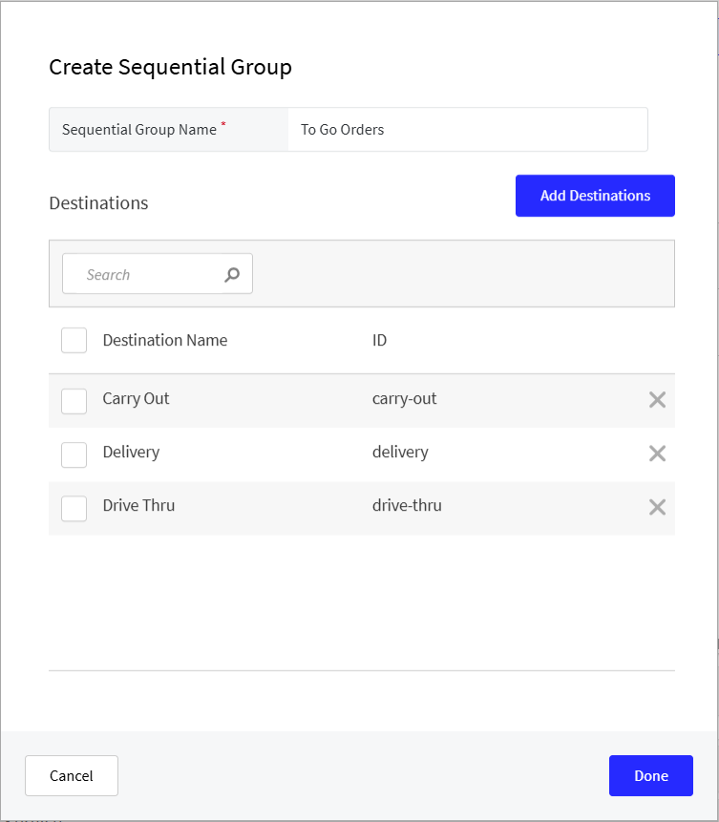Click the Destination Name column header
The image size is (719, 822).
[x=164, y=340]
